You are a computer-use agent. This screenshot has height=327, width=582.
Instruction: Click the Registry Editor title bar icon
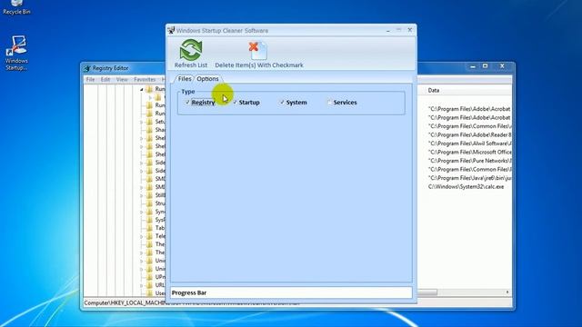[x=87, y=68]
